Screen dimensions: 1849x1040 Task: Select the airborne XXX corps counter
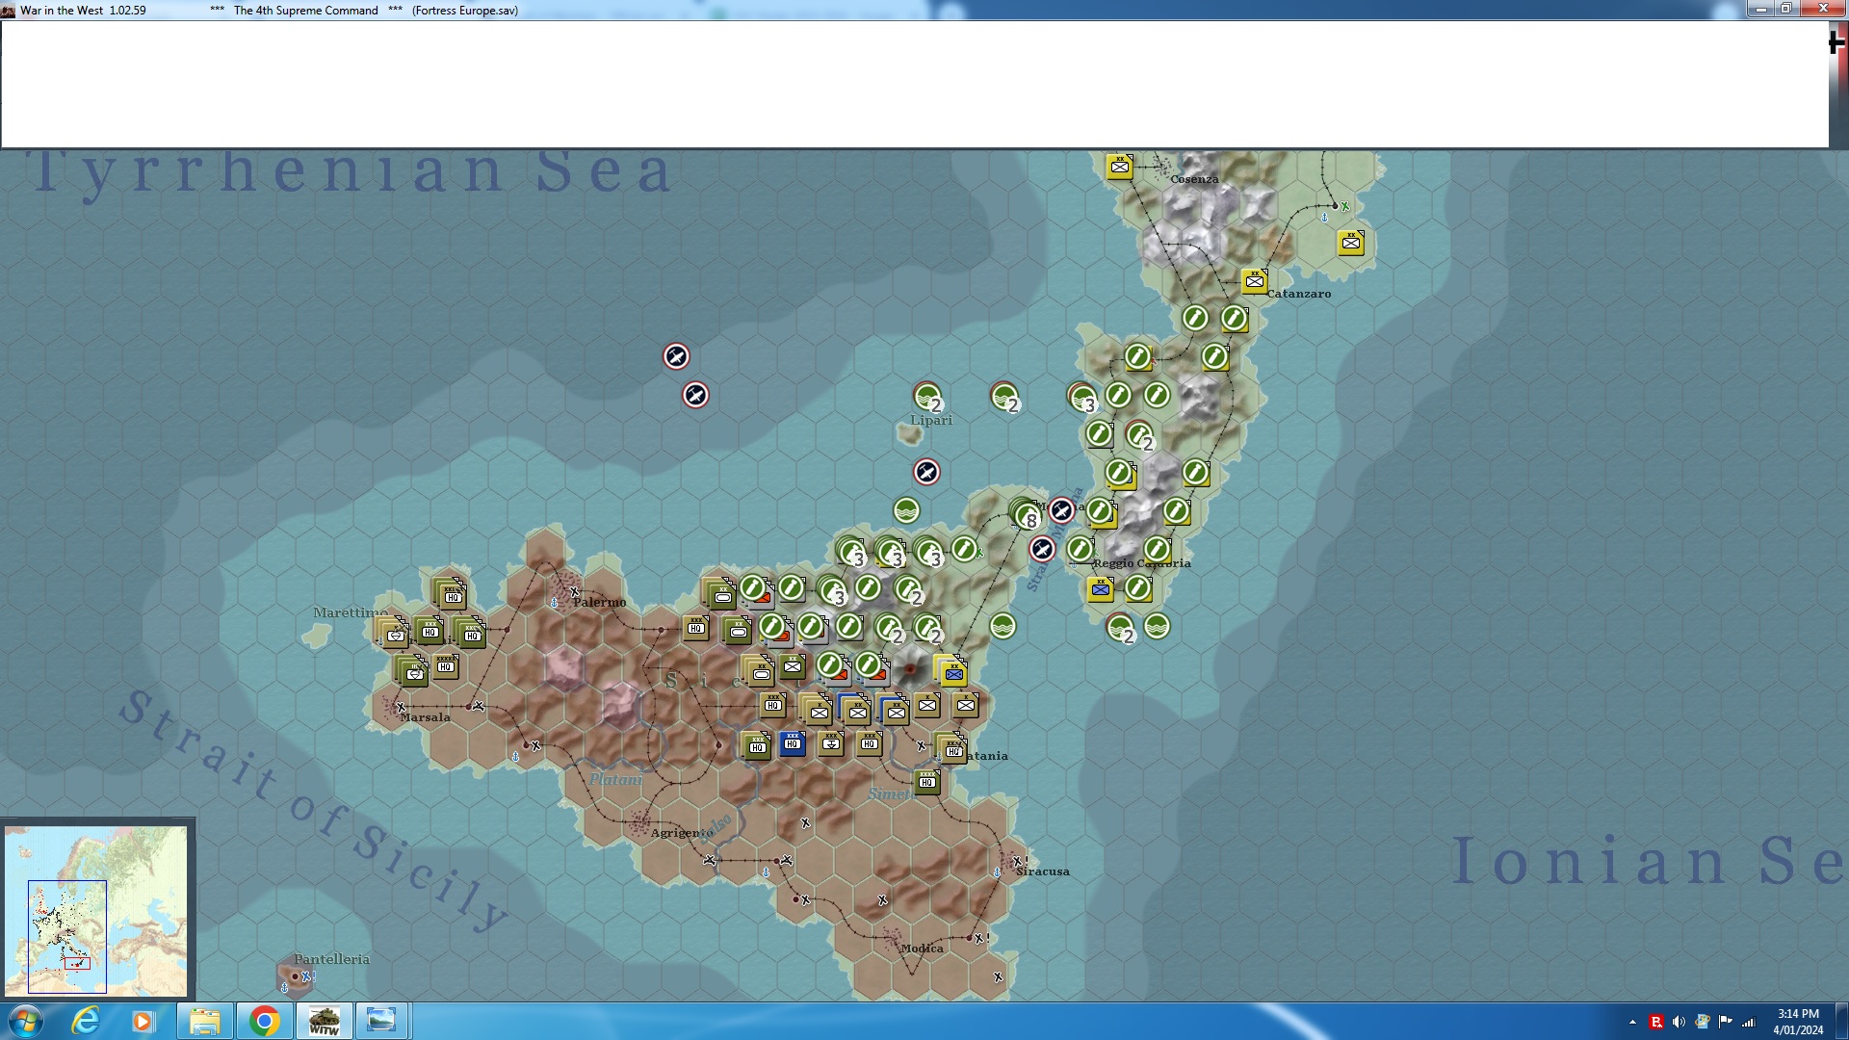(830, 743)
